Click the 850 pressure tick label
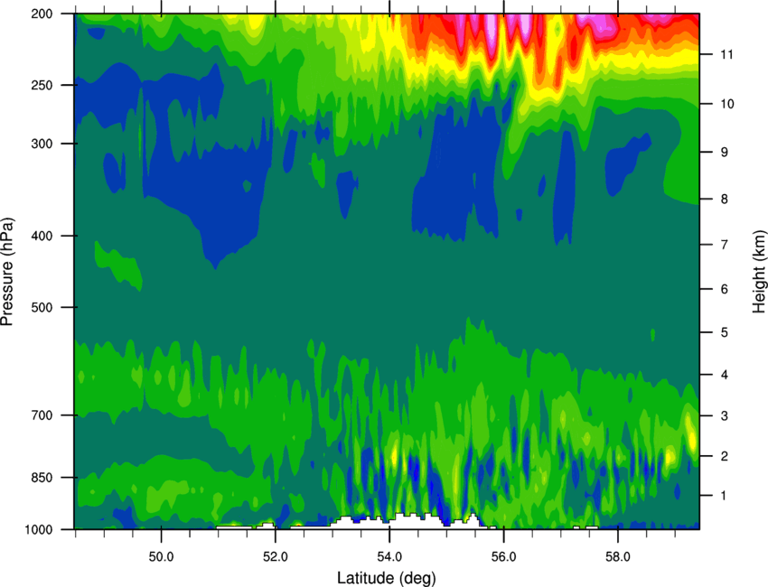Screen dimensions: 768x587 42,478
